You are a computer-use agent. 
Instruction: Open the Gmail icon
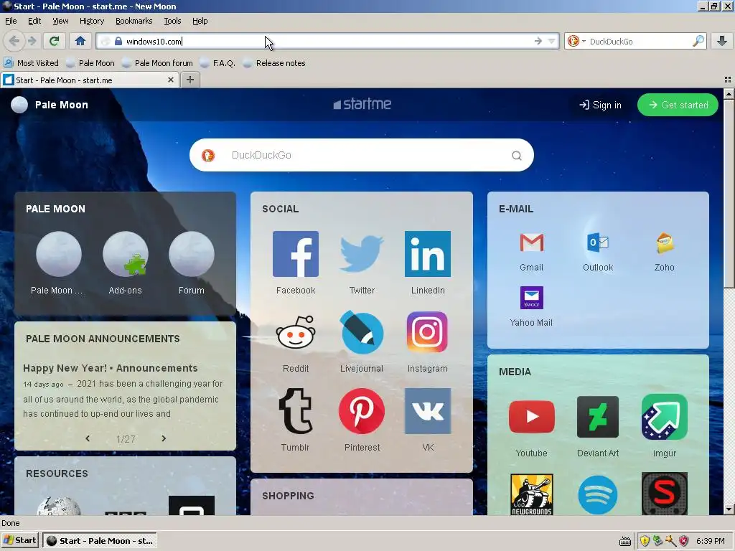(532, 242)
